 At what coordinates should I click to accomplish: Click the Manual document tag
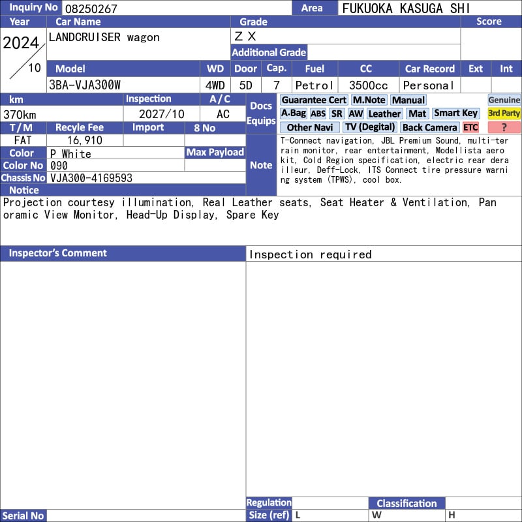pos(408,100)
